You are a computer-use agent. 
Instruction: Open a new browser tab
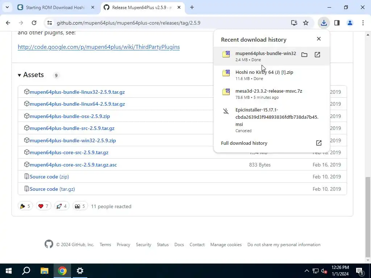[192, 7]
